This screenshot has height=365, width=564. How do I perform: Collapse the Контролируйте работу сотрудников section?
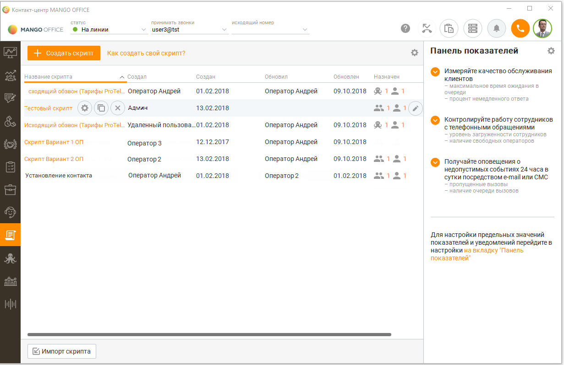tap(435, 120)
